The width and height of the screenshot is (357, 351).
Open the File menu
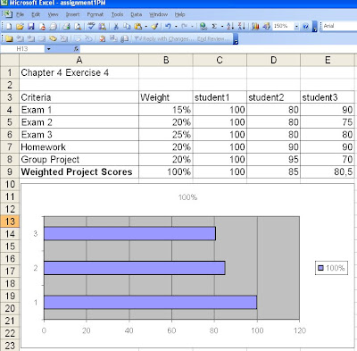tap(20, 14)
